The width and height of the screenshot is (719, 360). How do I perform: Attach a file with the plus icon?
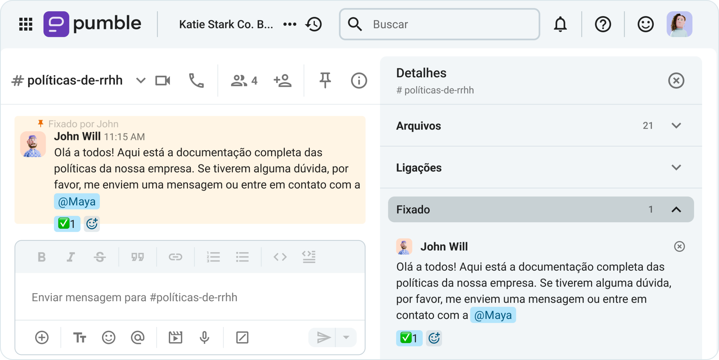42,337
